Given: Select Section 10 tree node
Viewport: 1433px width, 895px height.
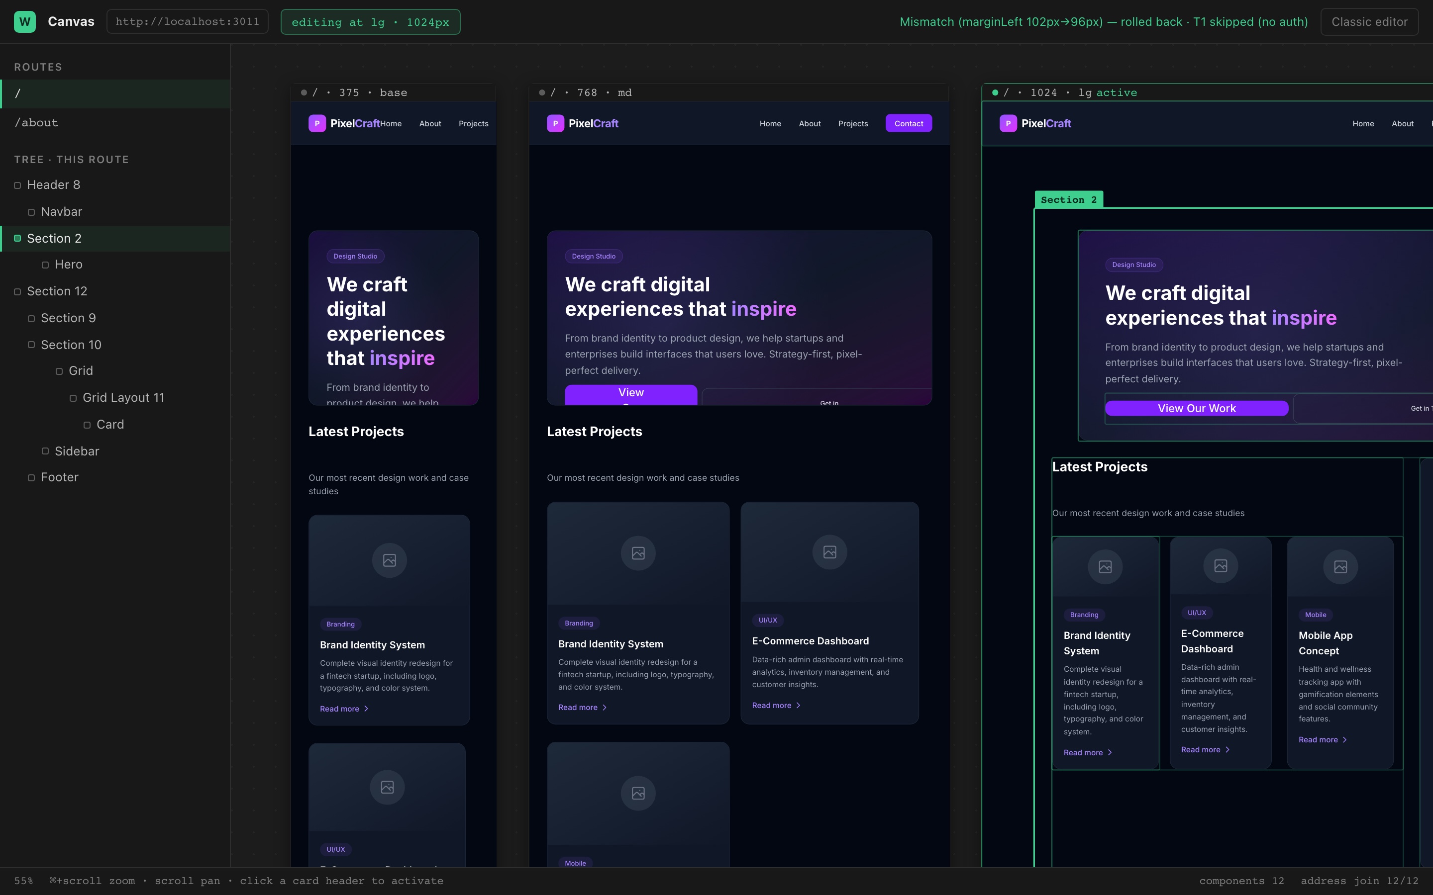Looking at the screenshot, I should (115, 345).
